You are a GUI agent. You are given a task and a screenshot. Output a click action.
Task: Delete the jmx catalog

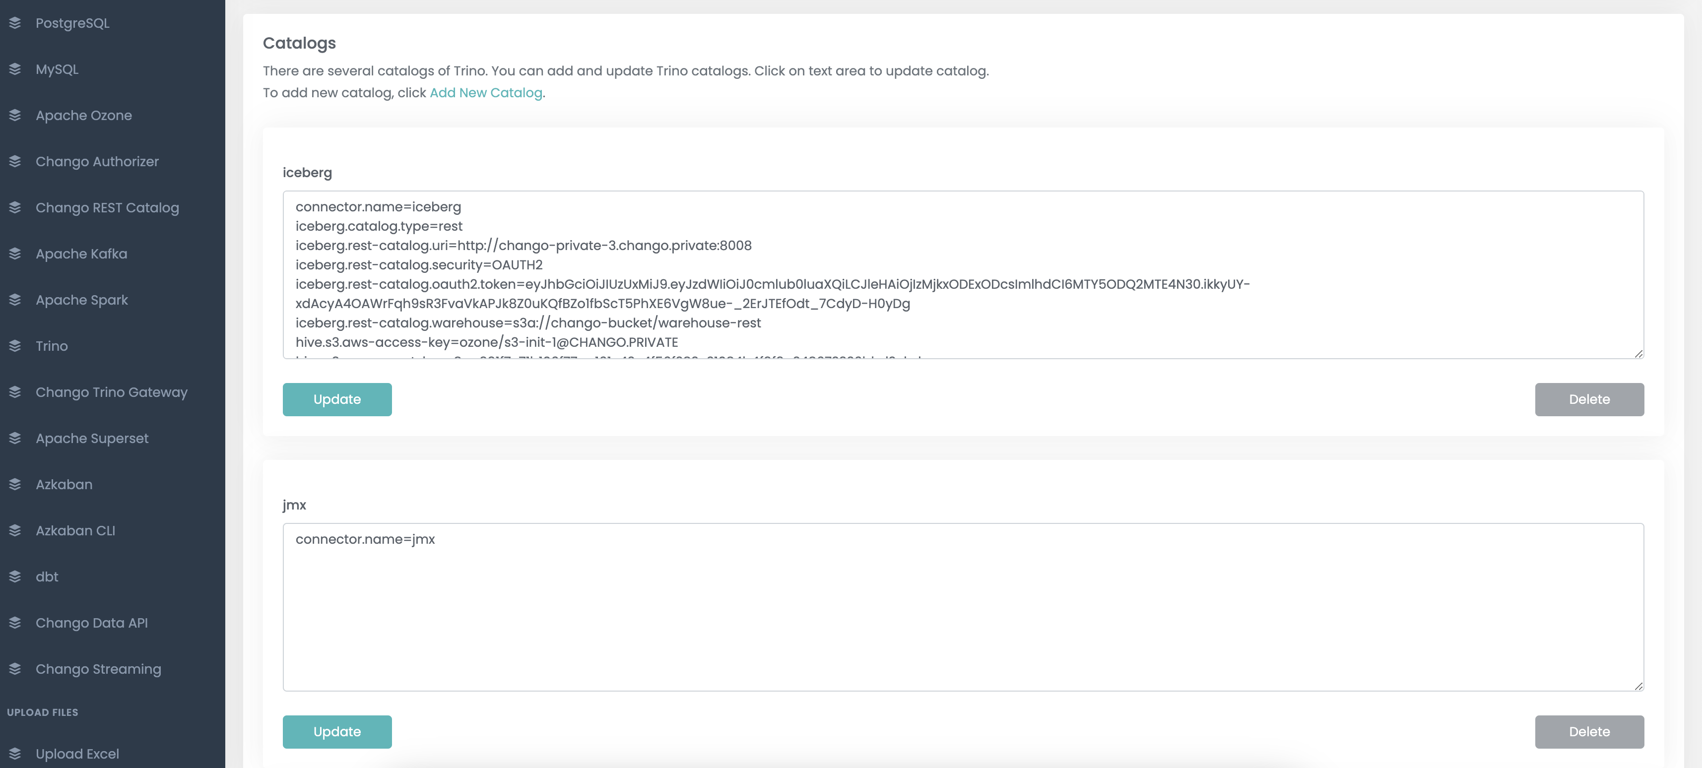tap(1589, 732)
